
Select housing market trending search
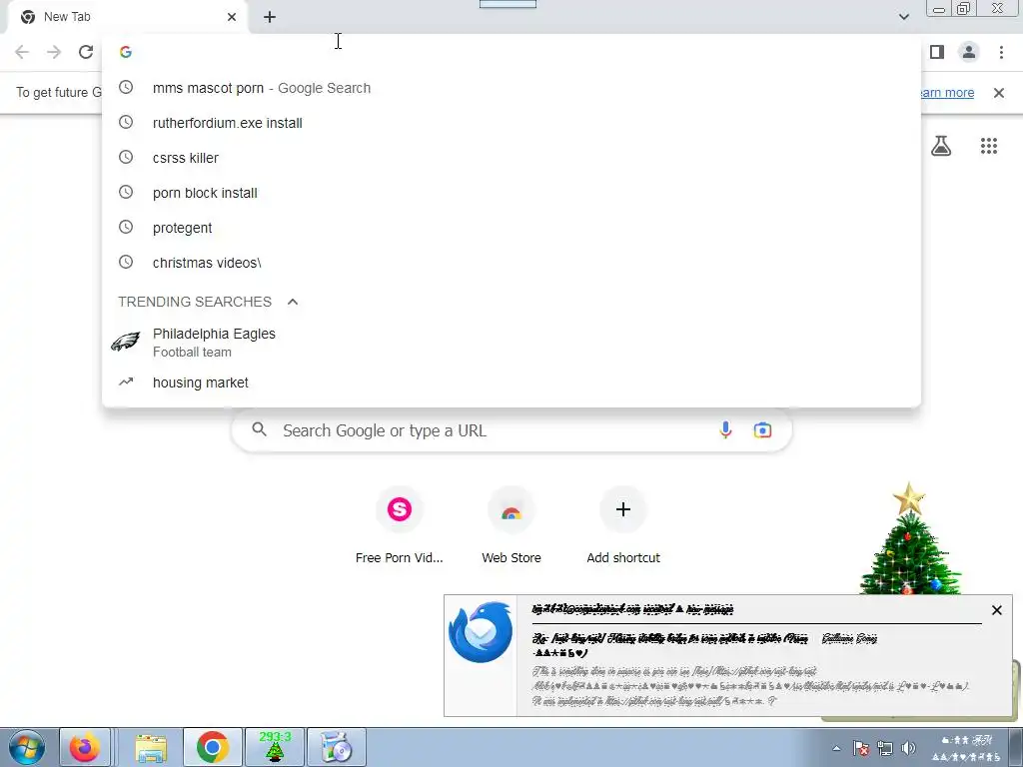tap(511, 383)
